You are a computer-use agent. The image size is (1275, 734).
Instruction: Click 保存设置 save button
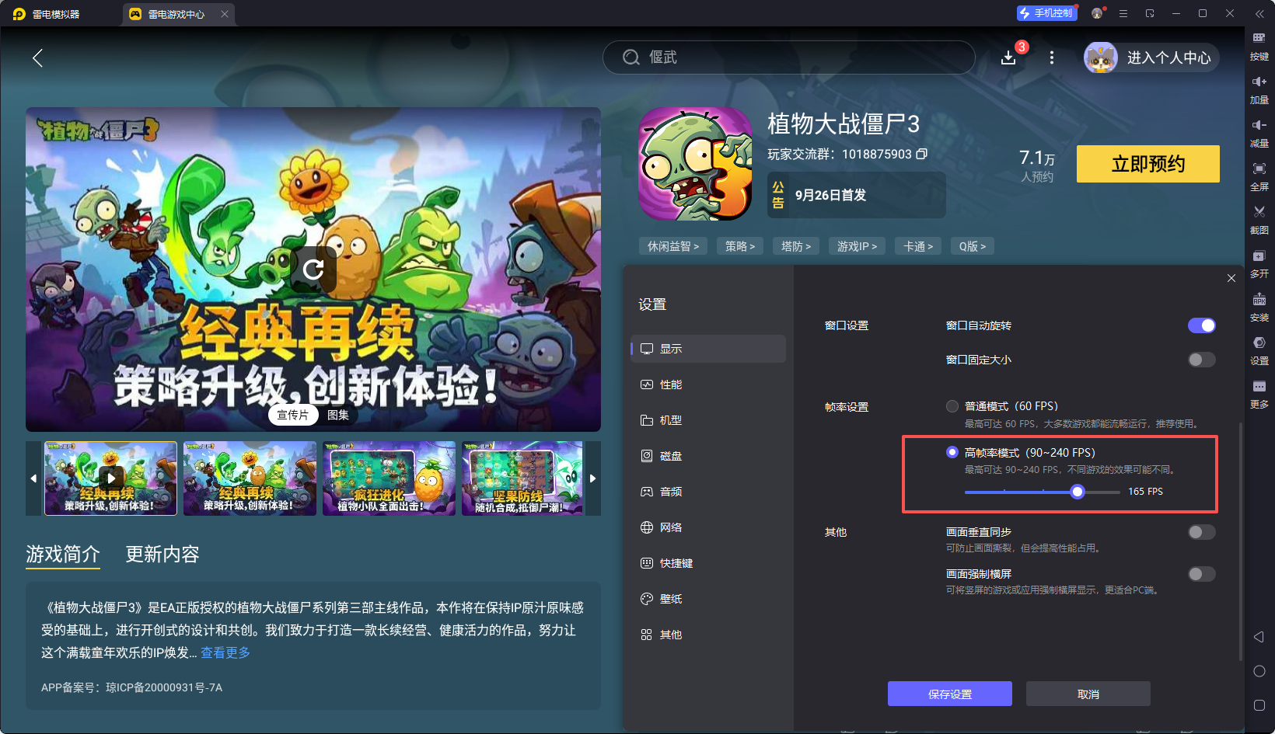click(950, 694)
